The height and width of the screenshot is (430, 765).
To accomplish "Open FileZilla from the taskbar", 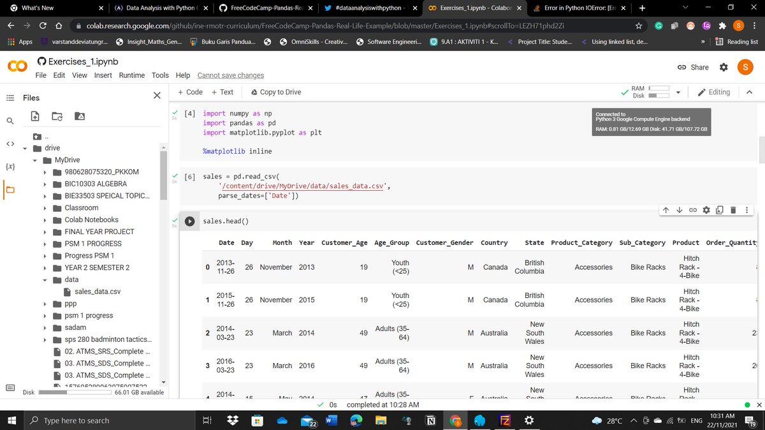I will pyautogui.click(x=504, y=420).
